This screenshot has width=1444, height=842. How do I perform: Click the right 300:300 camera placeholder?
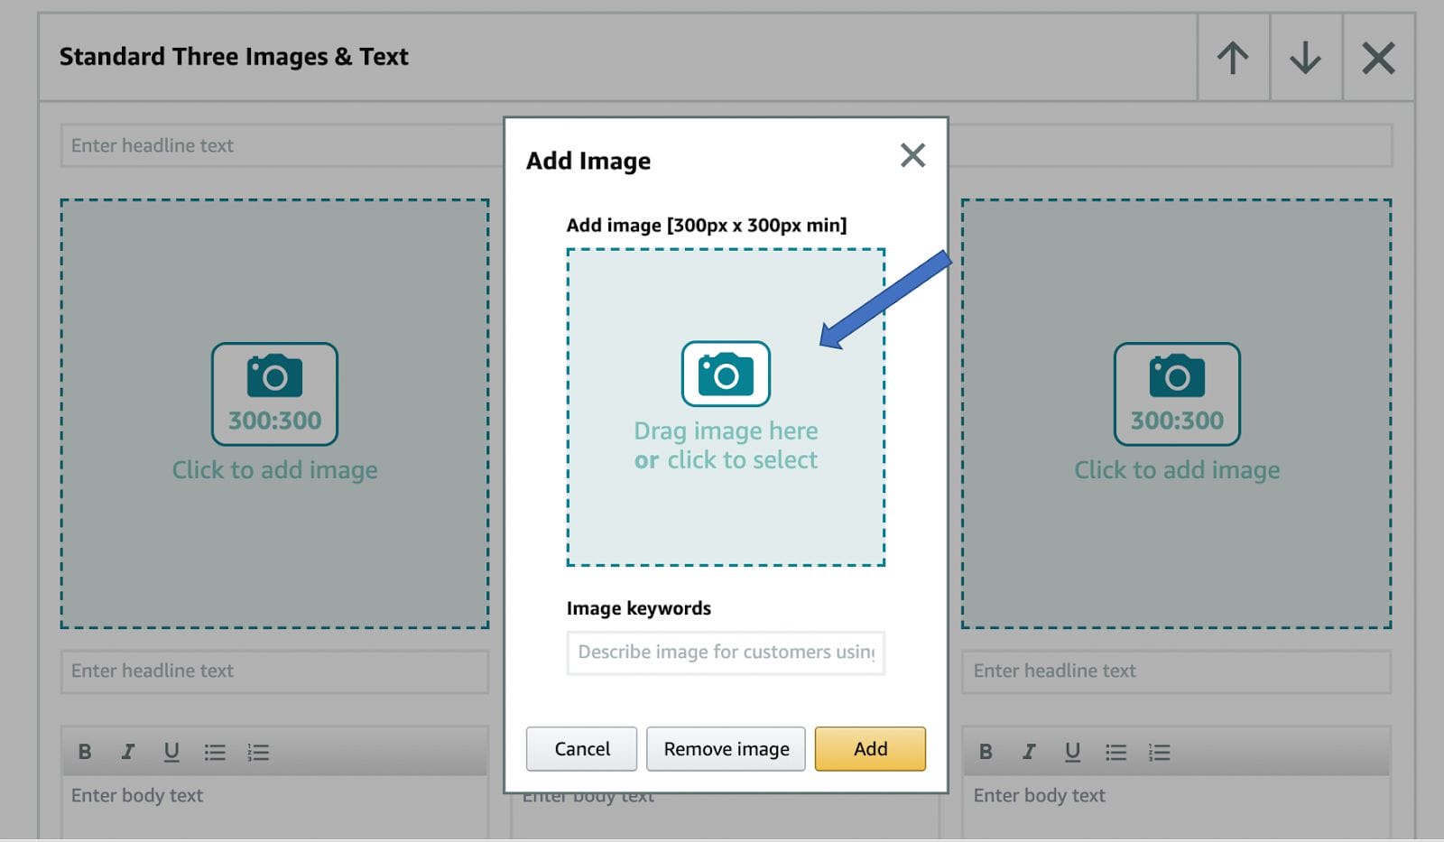pyautogui.click(x=1177, y=393)
